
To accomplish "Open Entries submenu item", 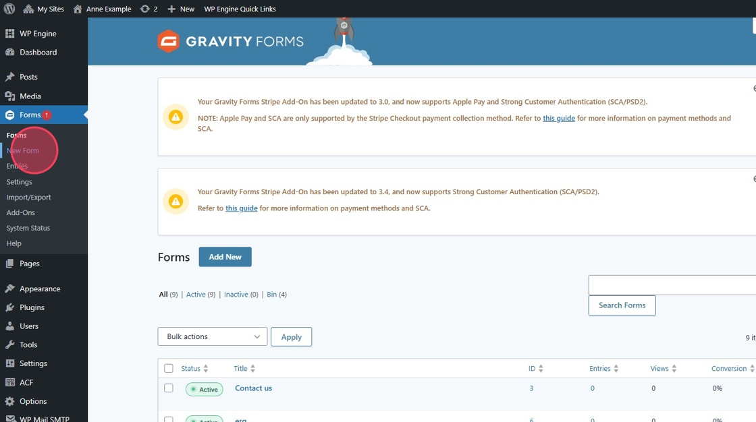I will (x=17, y=167).
